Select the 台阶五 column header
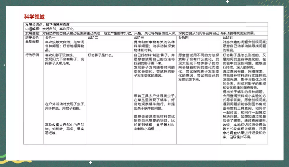This screenshot has width=289, height=167. [228, 37]
